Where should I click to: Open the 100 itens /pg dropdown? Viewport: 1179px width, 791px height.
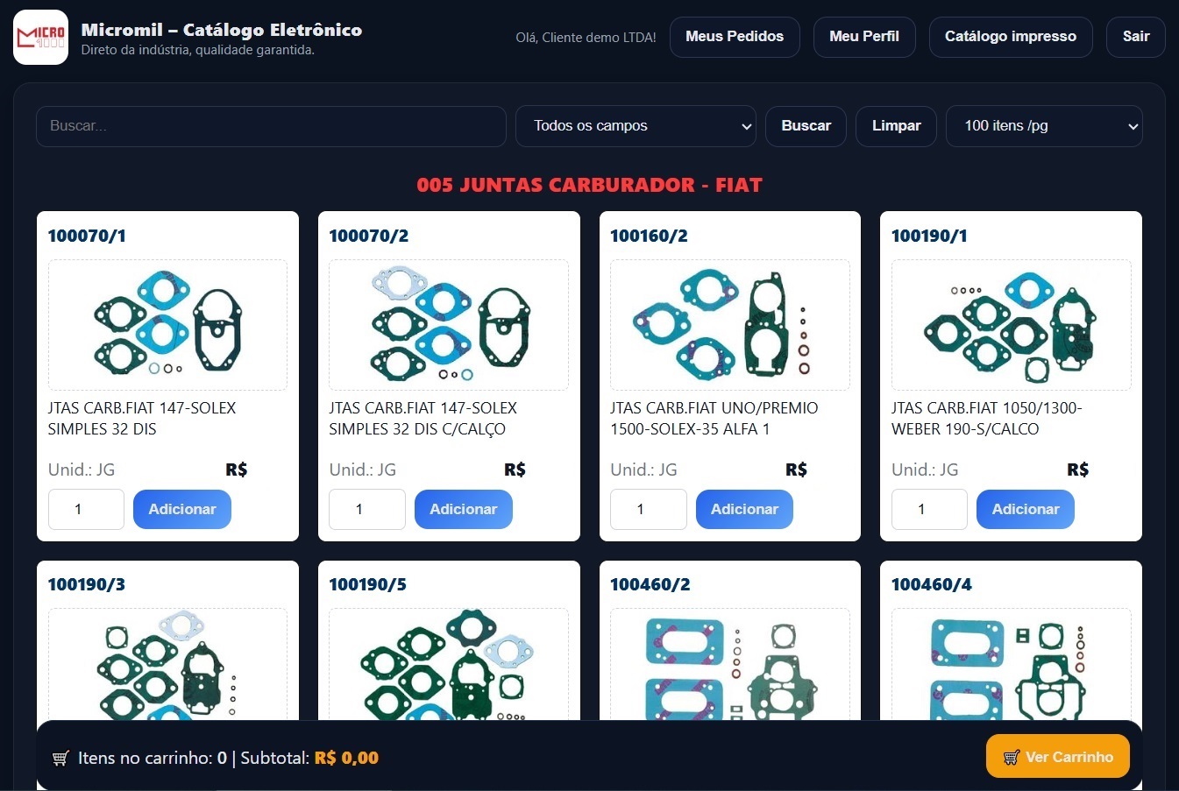point(1044,126)
